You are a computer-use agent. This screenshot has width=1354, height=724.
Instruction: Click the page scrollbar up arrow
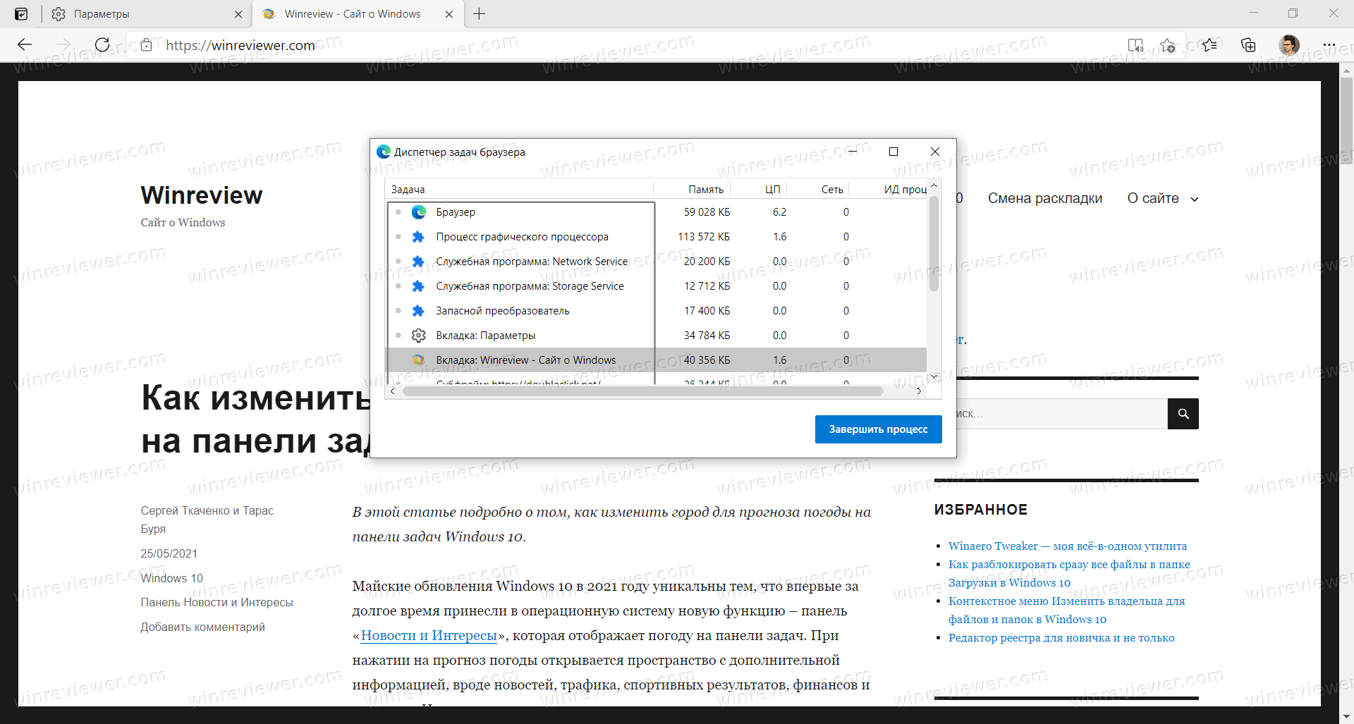[x=1346, y=70]
